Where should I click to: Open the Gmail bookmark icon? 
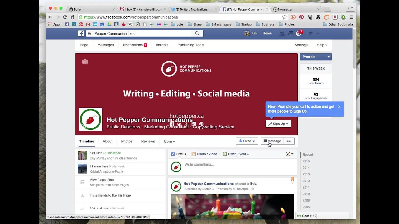pyautogui.click(x=88, y=24)
